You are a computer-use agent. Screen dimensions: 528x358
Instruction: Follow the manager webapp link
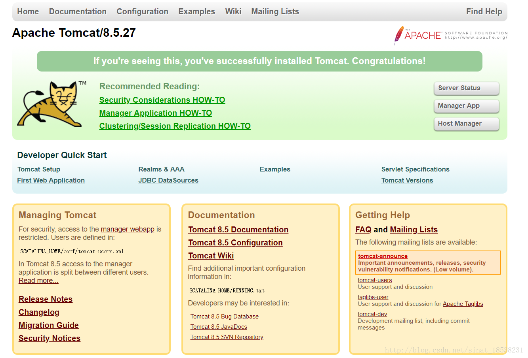coord(128,229)
